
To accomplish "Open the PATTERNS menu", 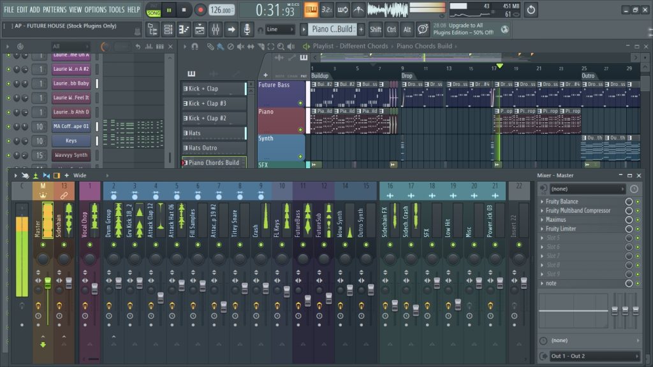I will [54, 10].
